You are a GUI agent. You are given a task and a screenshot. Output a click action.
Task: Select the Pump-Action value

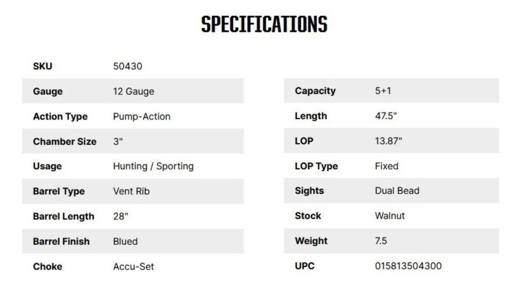(x=142, y=117)
